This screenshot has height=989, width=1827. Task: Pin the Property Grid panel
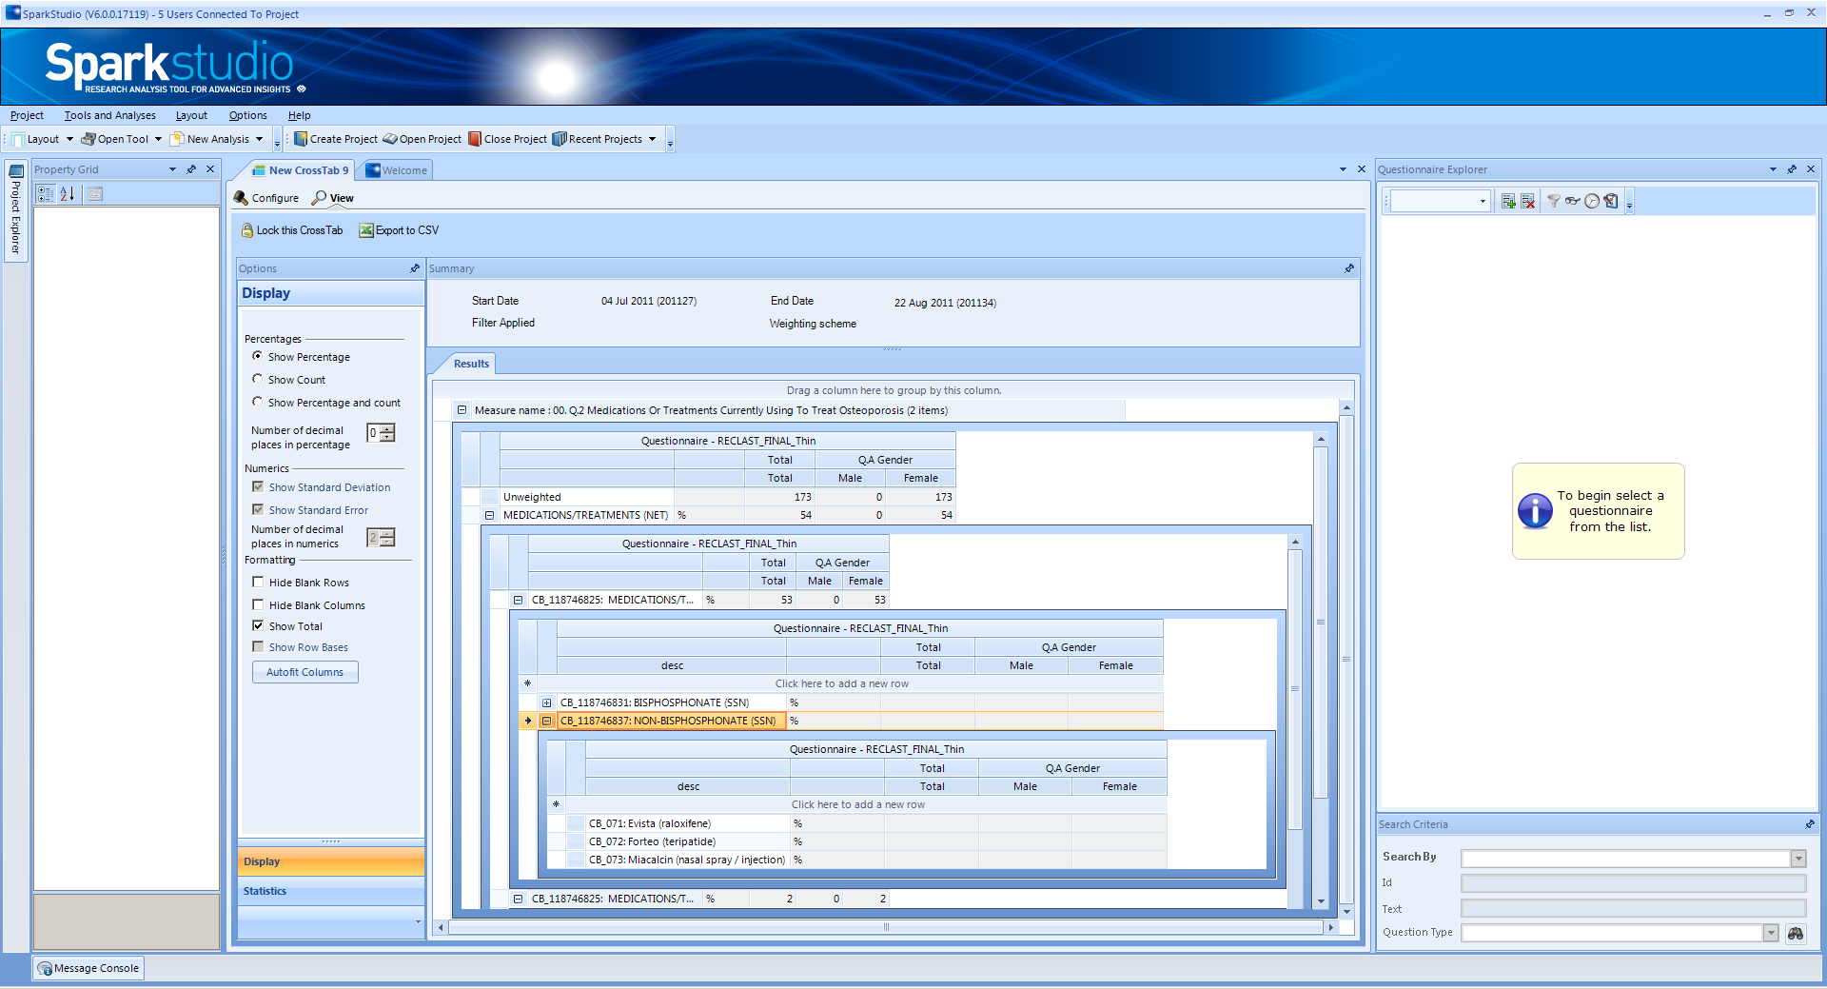tap(191, 169)
